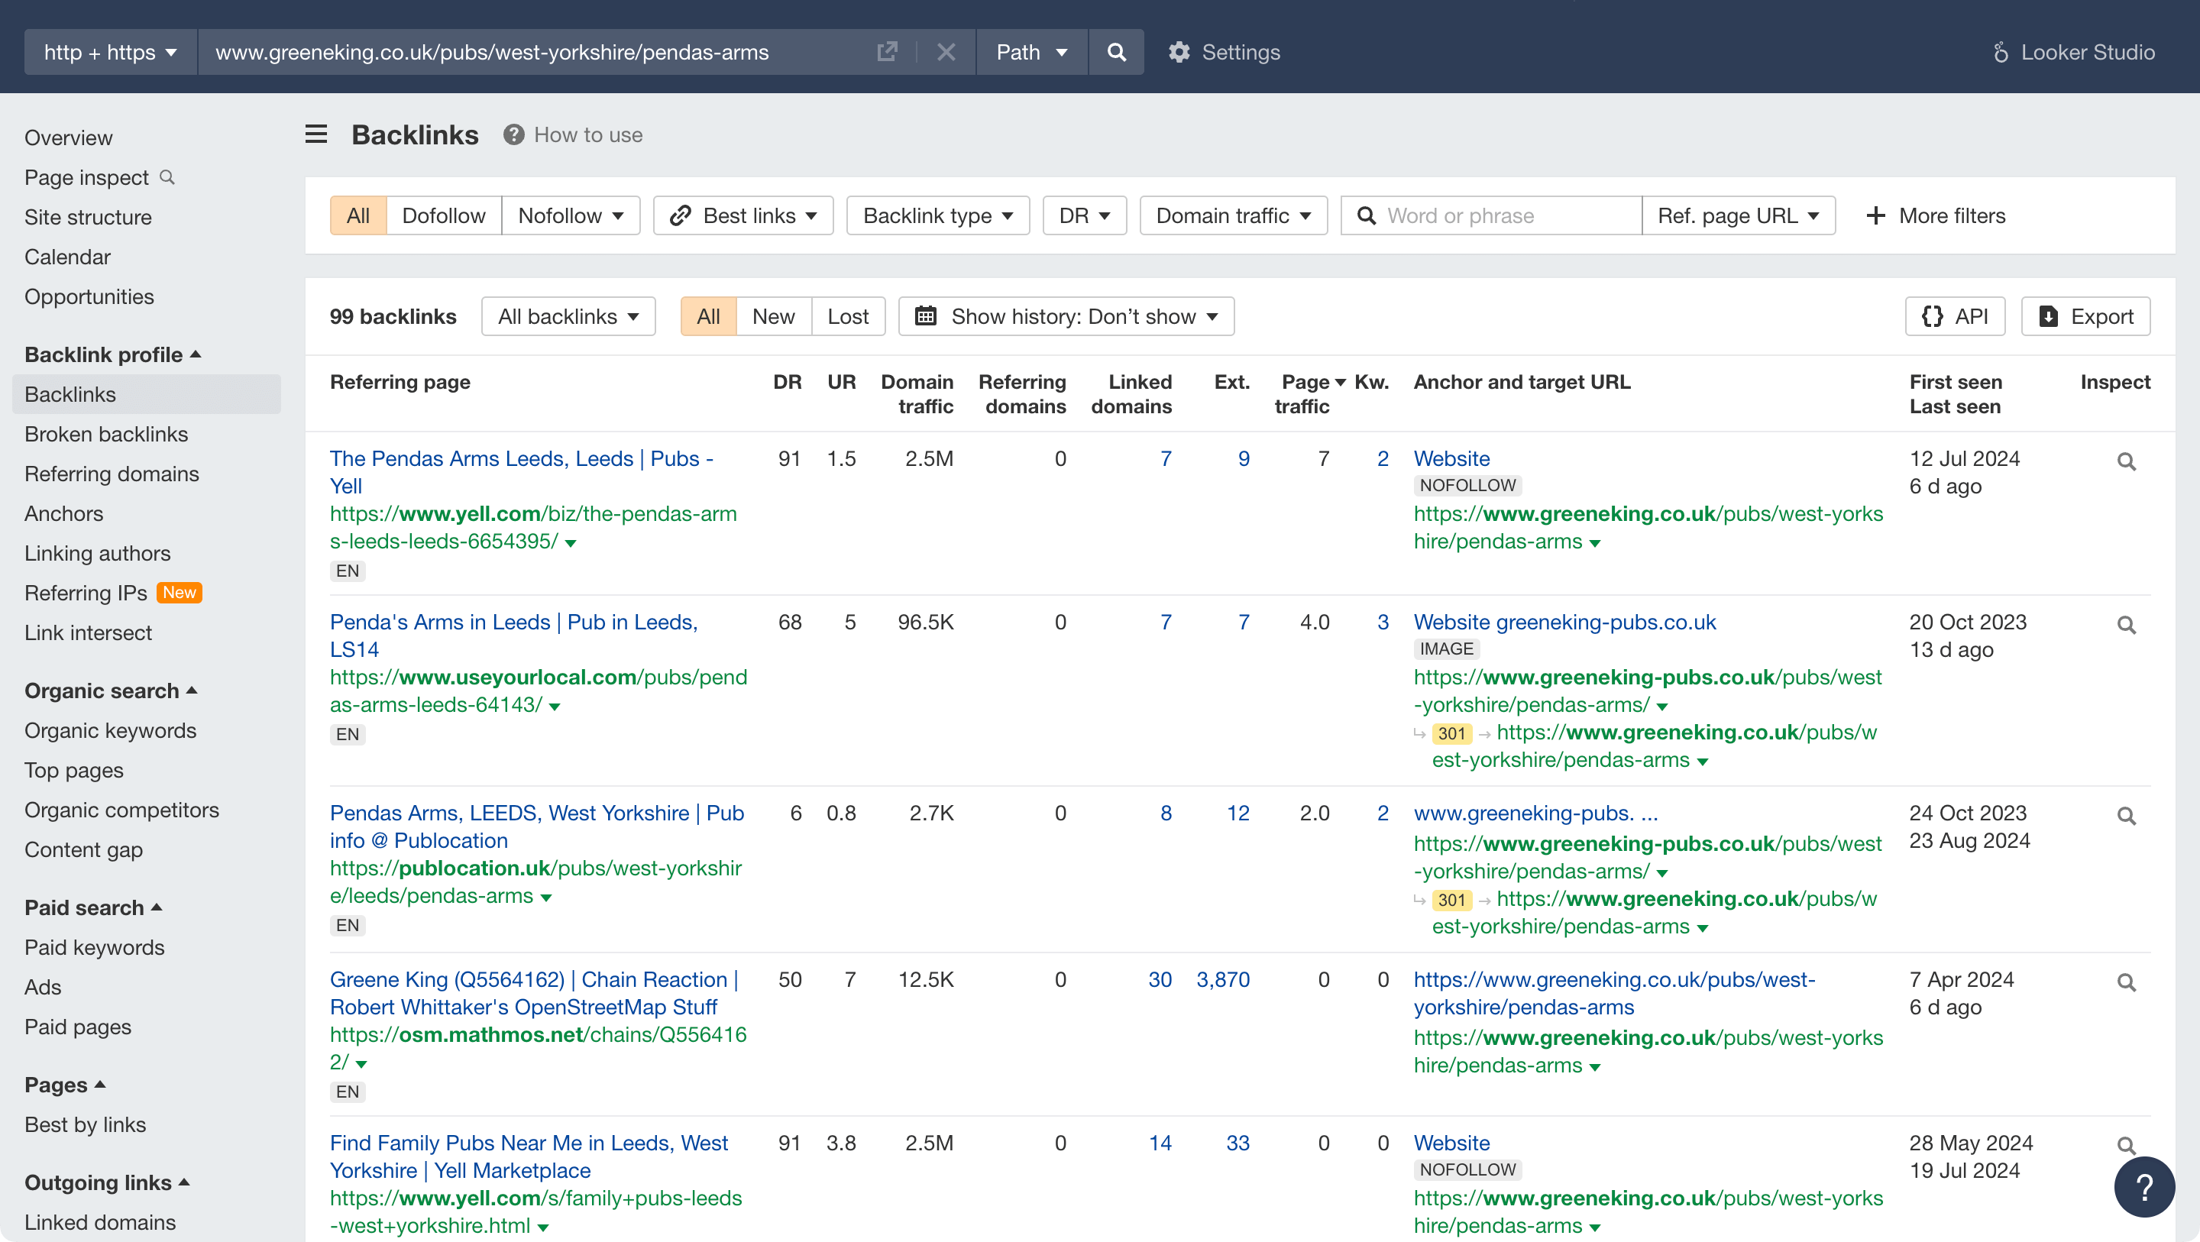Click the search magnifier button in top bar
This screenshot has width=2200, height=1242.
coord(1115,52)
